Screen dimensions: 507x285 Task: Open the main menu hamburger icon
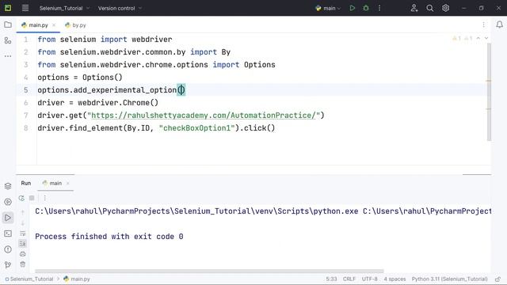pyautogui.click(x=25, y=8)
